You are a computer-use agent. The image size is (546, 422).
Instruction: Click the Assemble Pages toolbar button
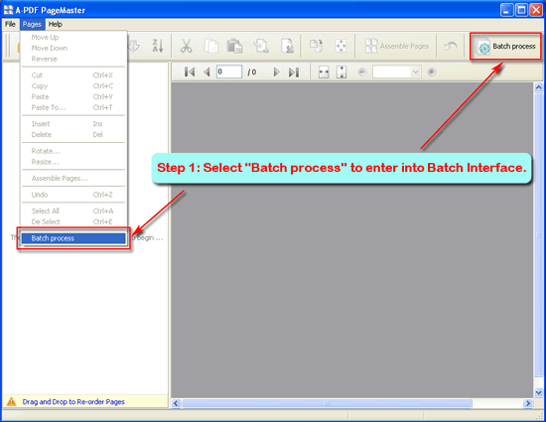click(397, 46)
